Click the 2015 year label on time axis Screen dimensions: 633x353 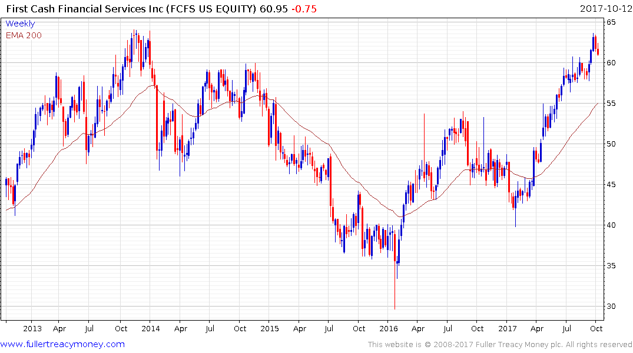tap(269, 328)
